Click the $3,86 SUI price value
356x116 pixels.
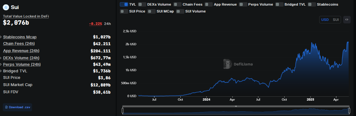[104, 78]
